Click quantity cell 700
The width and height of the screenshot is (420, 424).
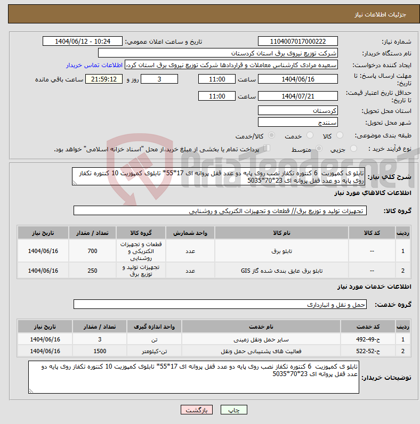92,251
